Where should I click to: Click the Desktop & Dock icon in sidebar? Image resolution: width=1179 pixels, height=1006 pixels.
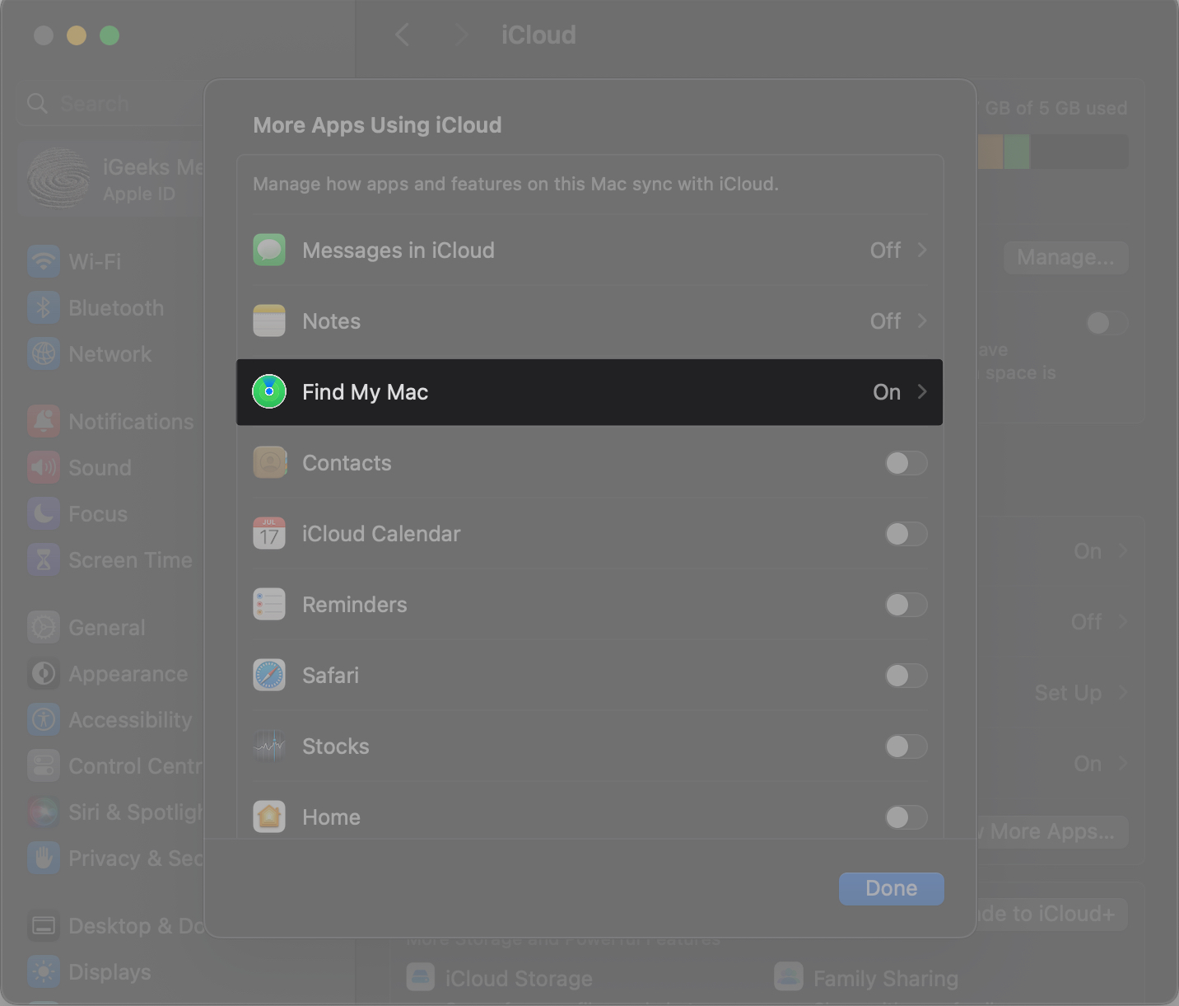44,926
